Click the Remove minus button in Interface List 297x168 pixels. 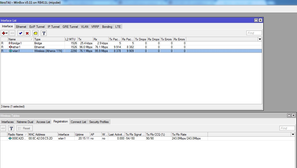pyautogui.click(x=12, y=33)
